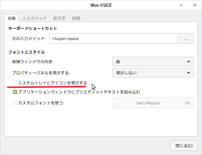Click the arrow icon on the 表示しない combo box

tap(189, 73)
